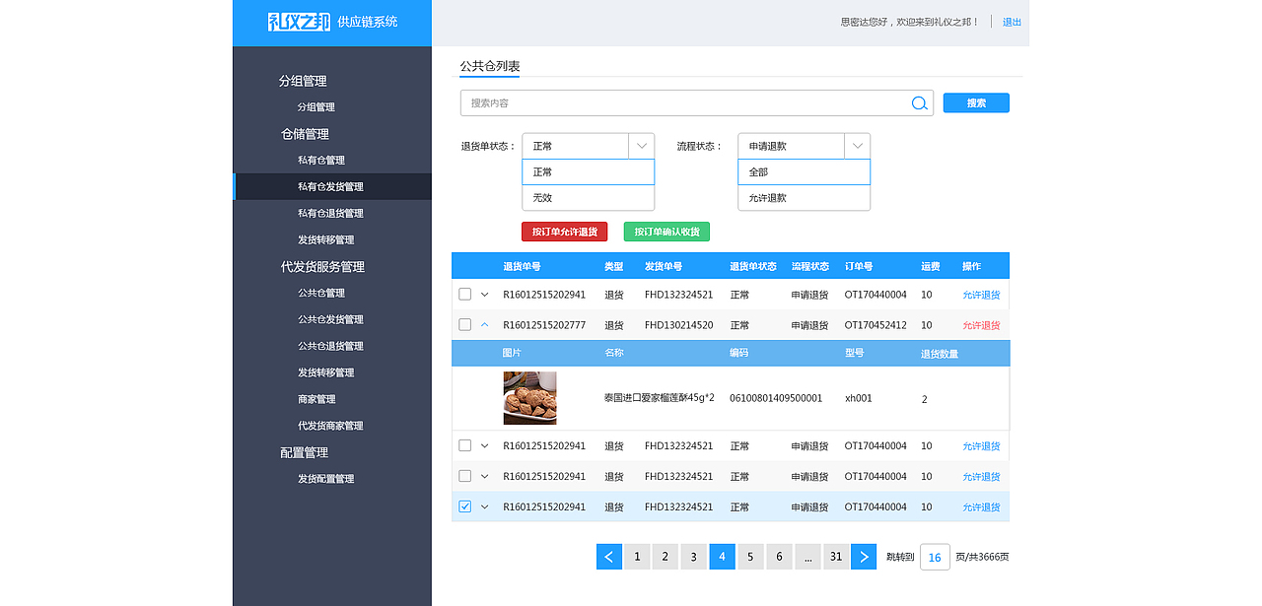Screen dimensions: 1262x606
Task: Tick the checkbox of the row above R16012515202777
Action: (x=464, y=294)
